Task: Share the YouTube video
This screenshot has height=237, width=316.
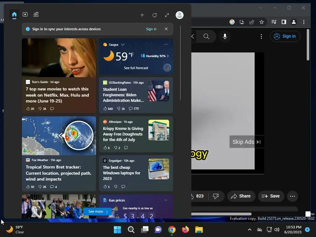Action: [x=241, y=196]
